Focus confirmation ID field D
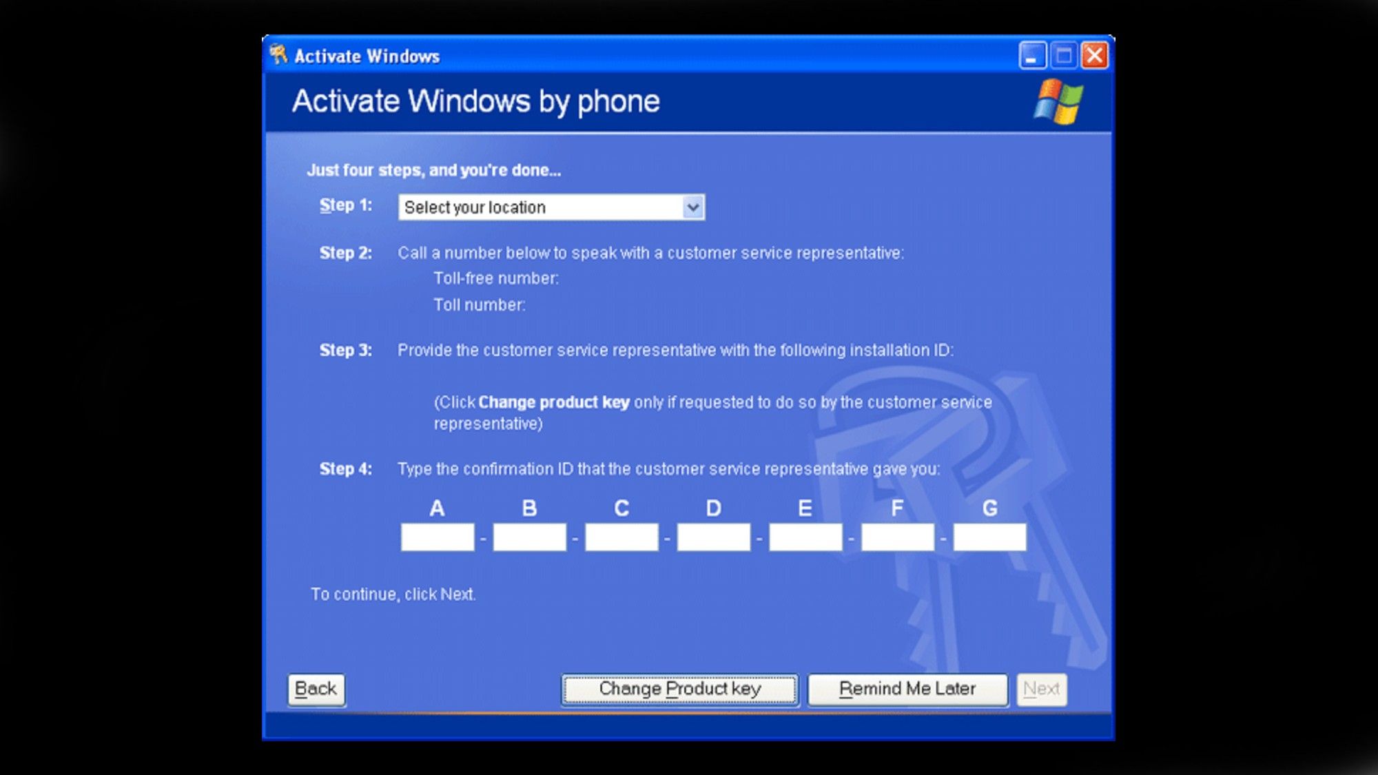Image resolution: width=1378 pixels, height=775 pixels. coord(714,537)
